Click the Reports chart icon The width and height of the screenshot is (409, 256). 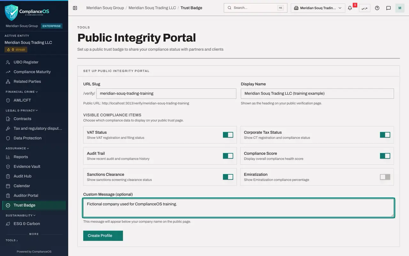pyautogui.click(x=8, y=157)
